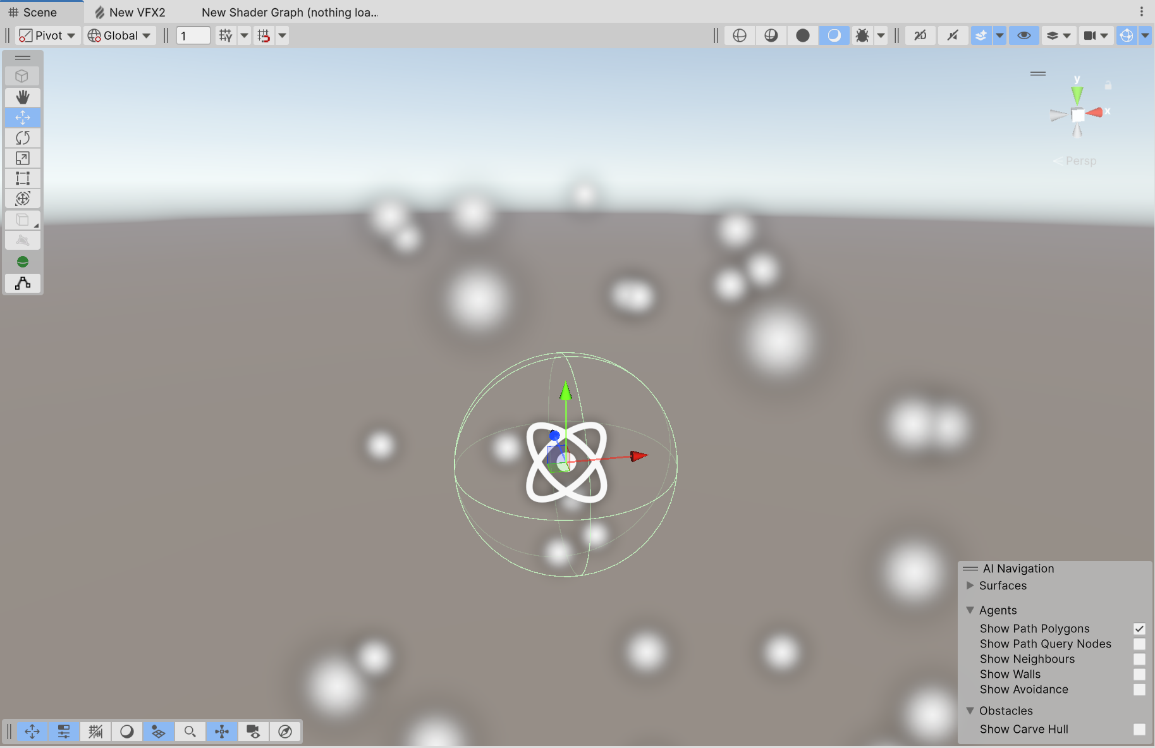
Task: Toggle scene lighting button
Action: (x=953, y=35)
